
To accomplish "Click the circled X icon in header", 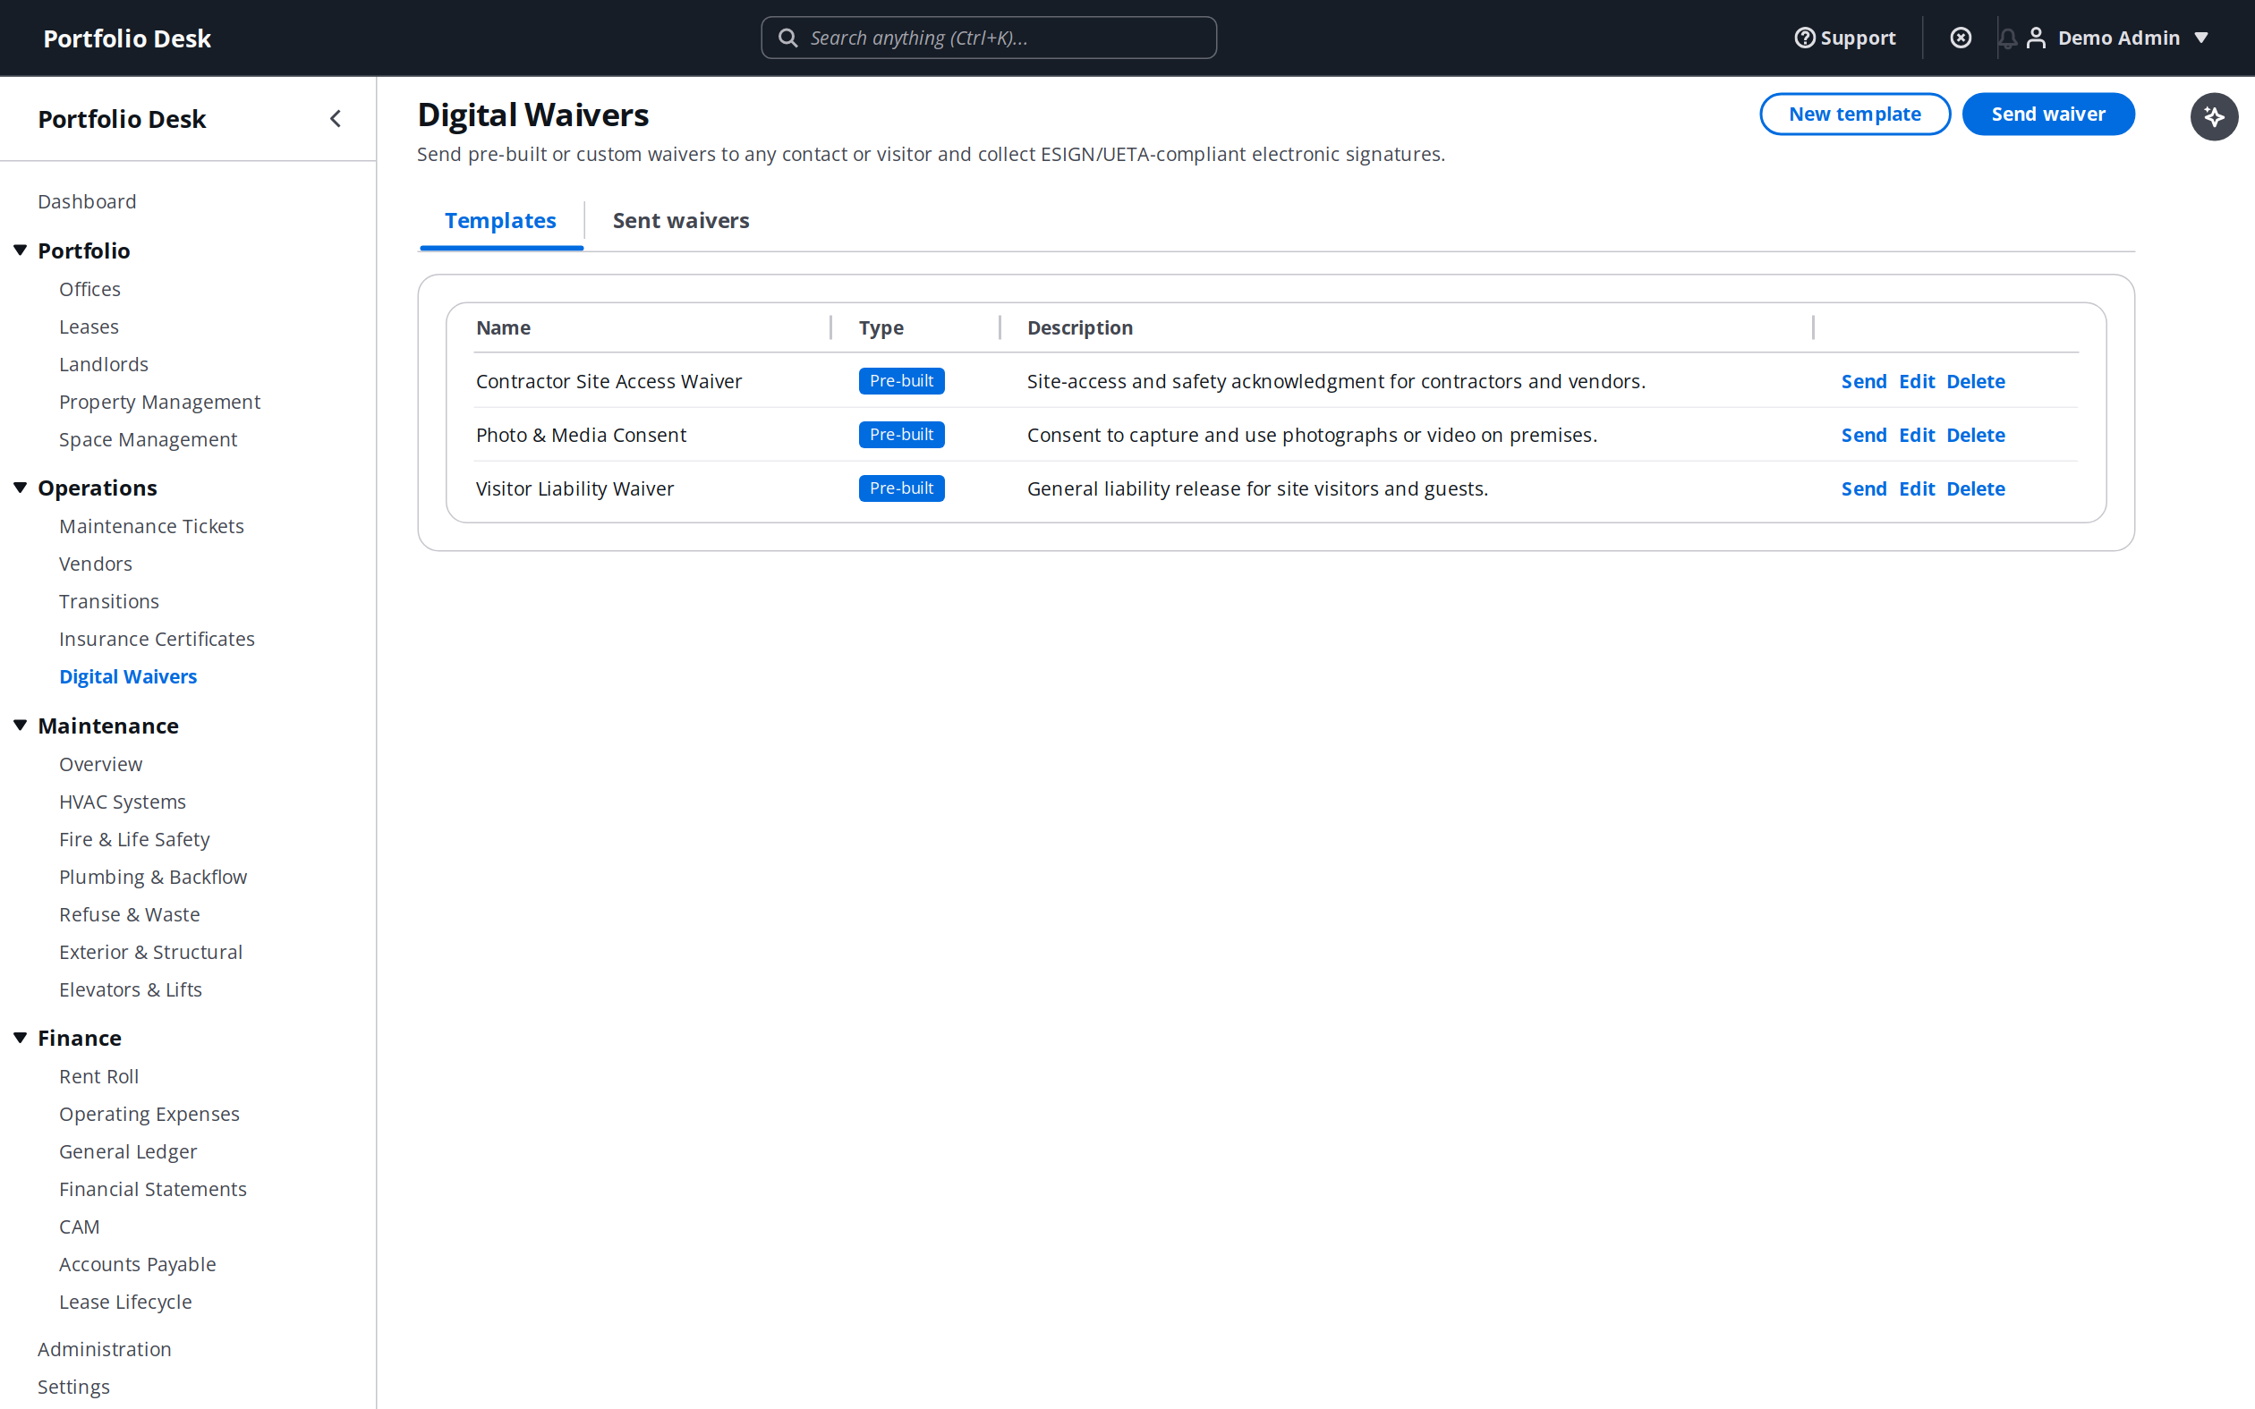I will click(x=1961, y=38).
